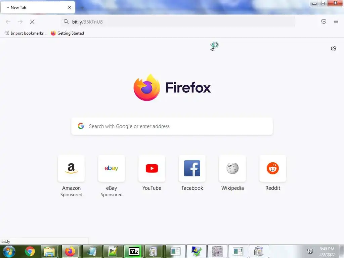
Task: Click the Firefox taskbar button
Action: (70, 251)
